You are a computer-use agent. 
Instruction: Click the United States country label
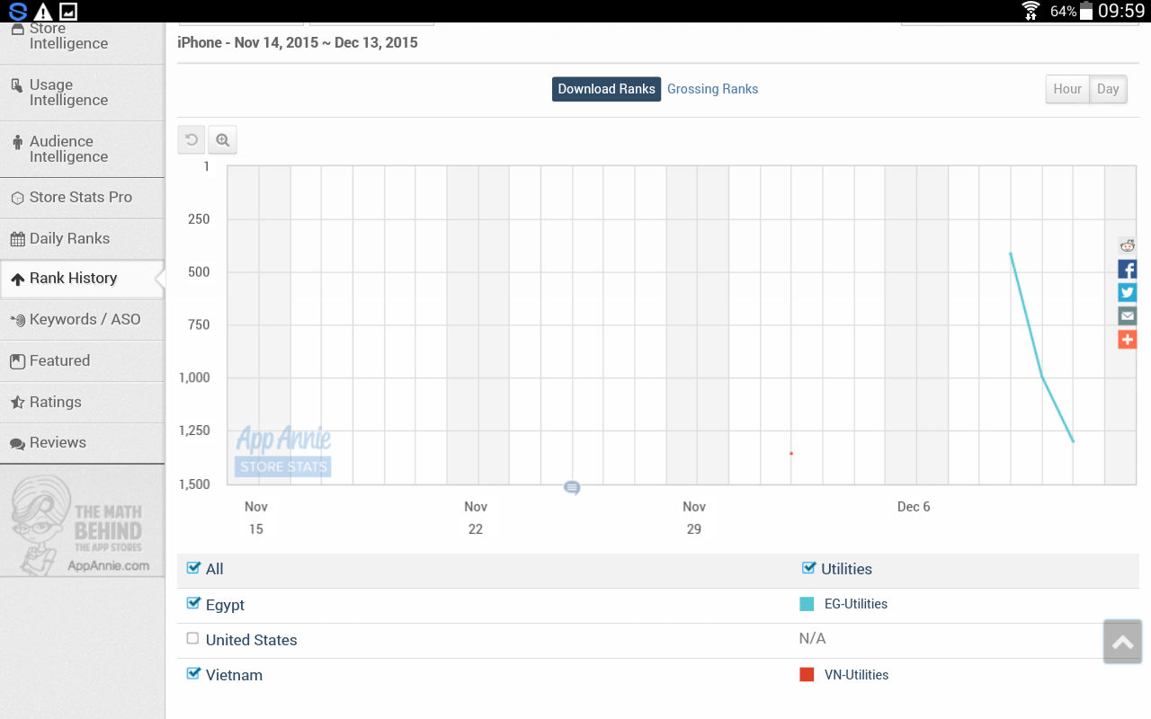tap(251, 640)
